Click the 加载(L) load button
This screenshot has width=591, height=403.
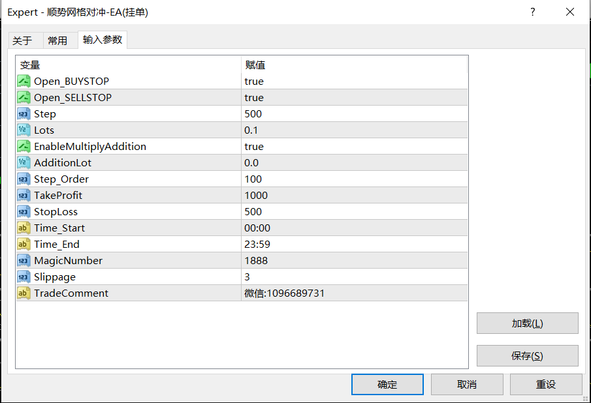click(527, 323)
